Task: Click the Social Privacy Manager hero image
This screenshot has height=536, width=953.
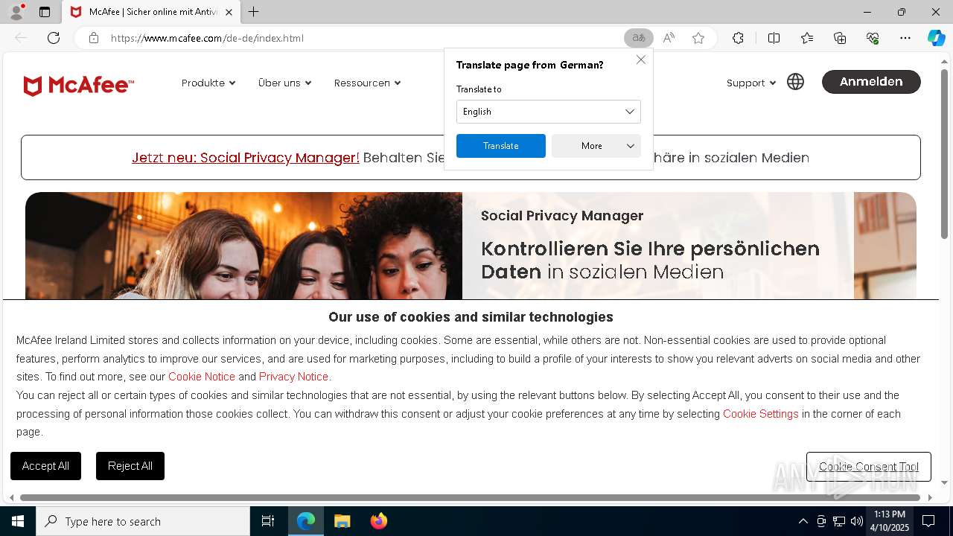Action: point(243,246)
